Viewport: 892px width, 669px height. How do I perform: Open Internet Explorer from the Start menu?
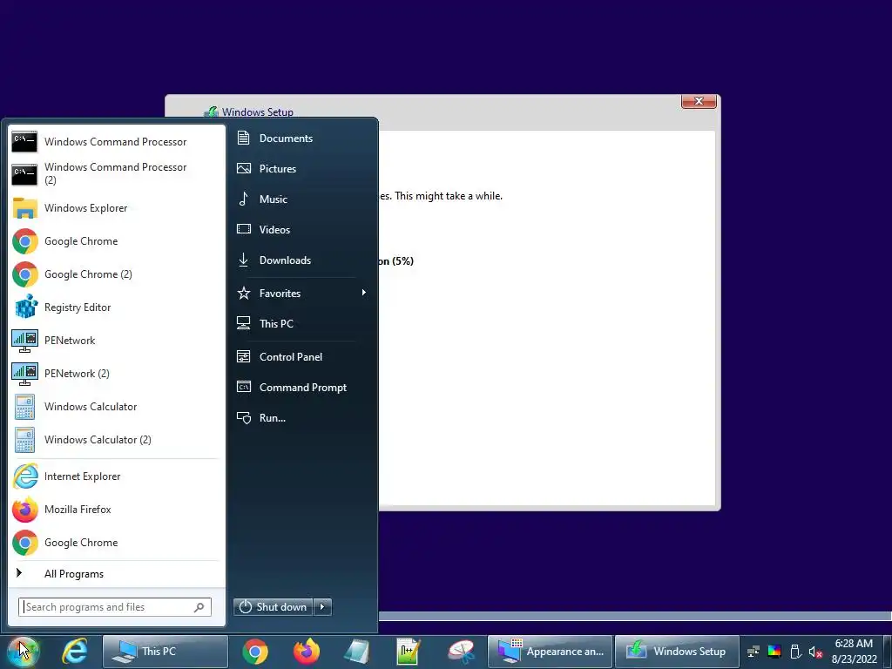click(117, 476)
